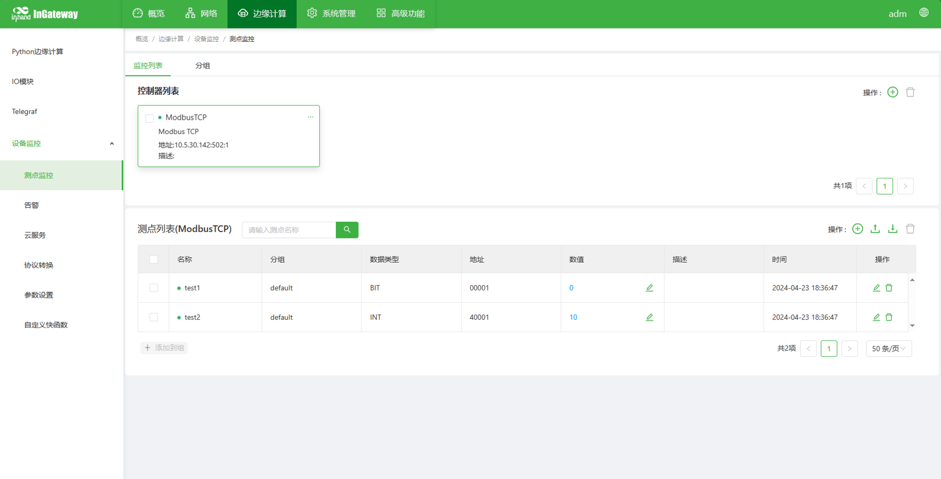Open the 边缘计算 top menu

tap(262, 14)
